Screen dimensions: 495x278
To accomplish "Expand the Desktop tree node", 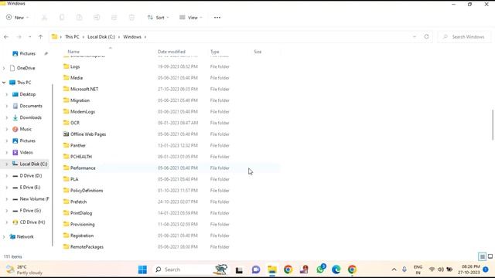I will pyautogui.click(x=7, y=94).
